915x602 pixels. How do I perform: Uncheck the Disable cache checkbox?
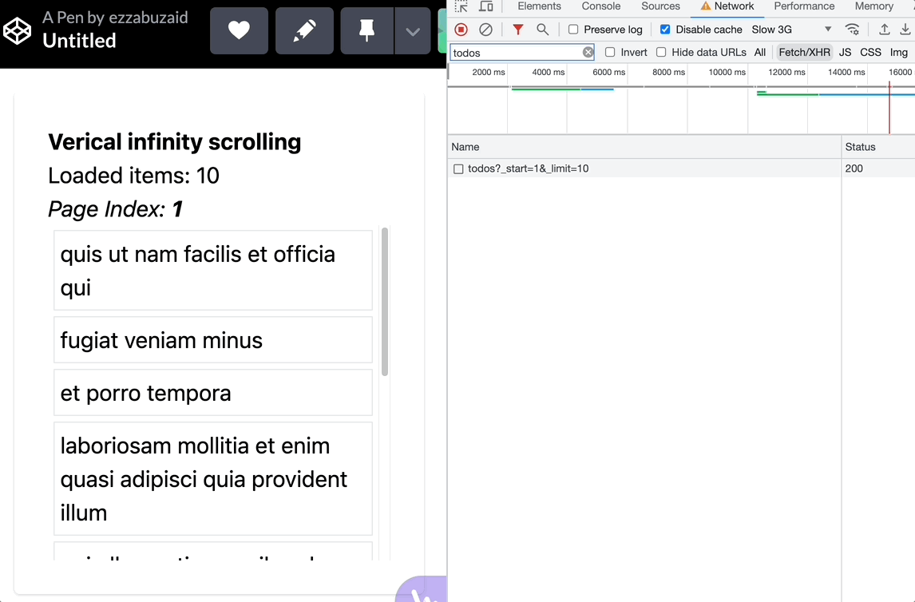pyautogui.click(x=665, y=30)
